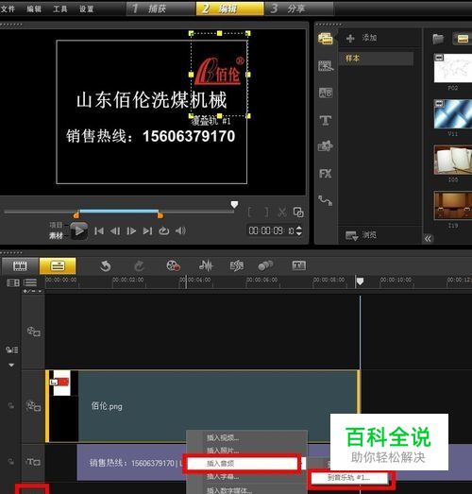Open the Graphics library icon
This screenshot has width=472, height=494.
point(326,146)
